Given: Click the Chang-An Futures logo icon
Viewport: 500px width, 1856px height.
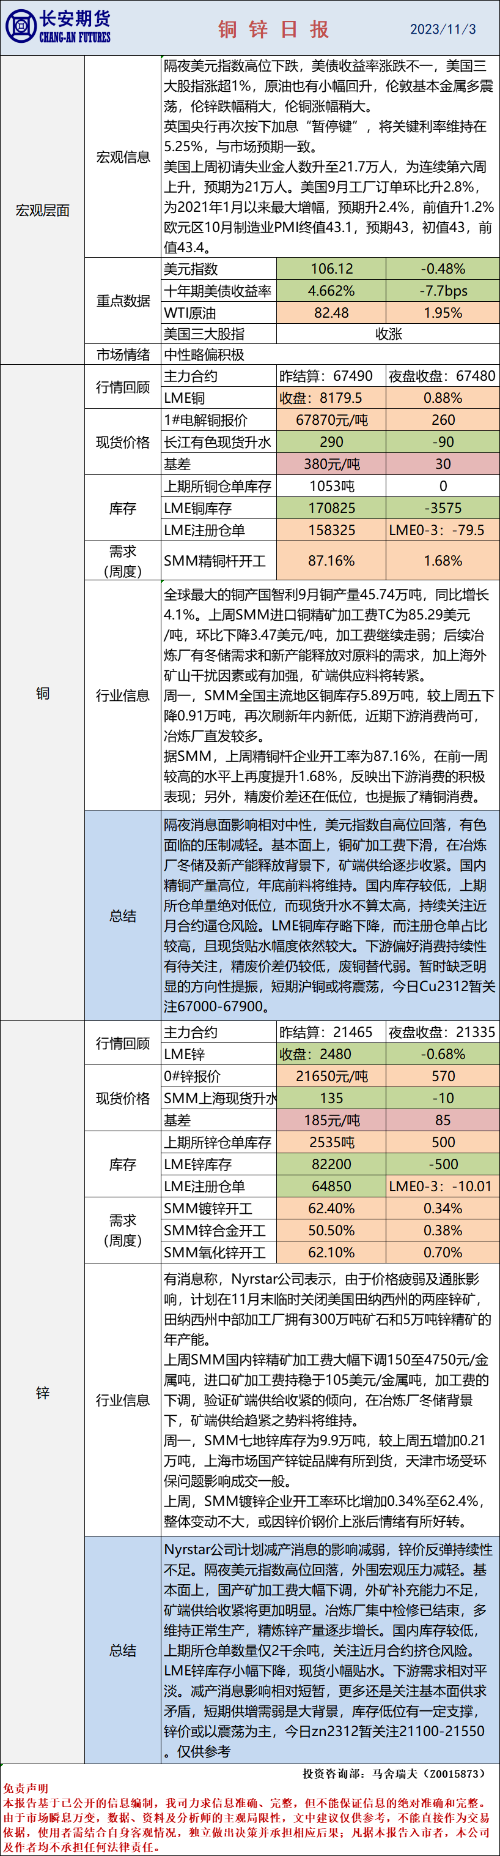Looking at the screenshot, I should point(20,27).
